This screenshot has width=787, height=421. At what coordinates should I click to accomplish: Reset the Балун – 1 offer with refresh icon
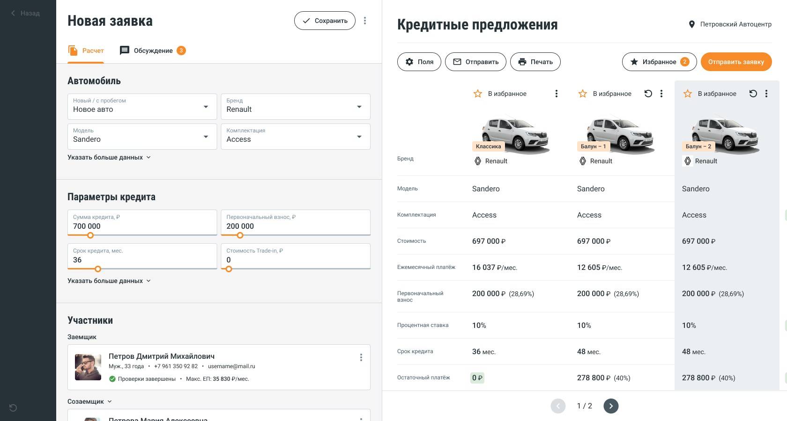[648, 94]
